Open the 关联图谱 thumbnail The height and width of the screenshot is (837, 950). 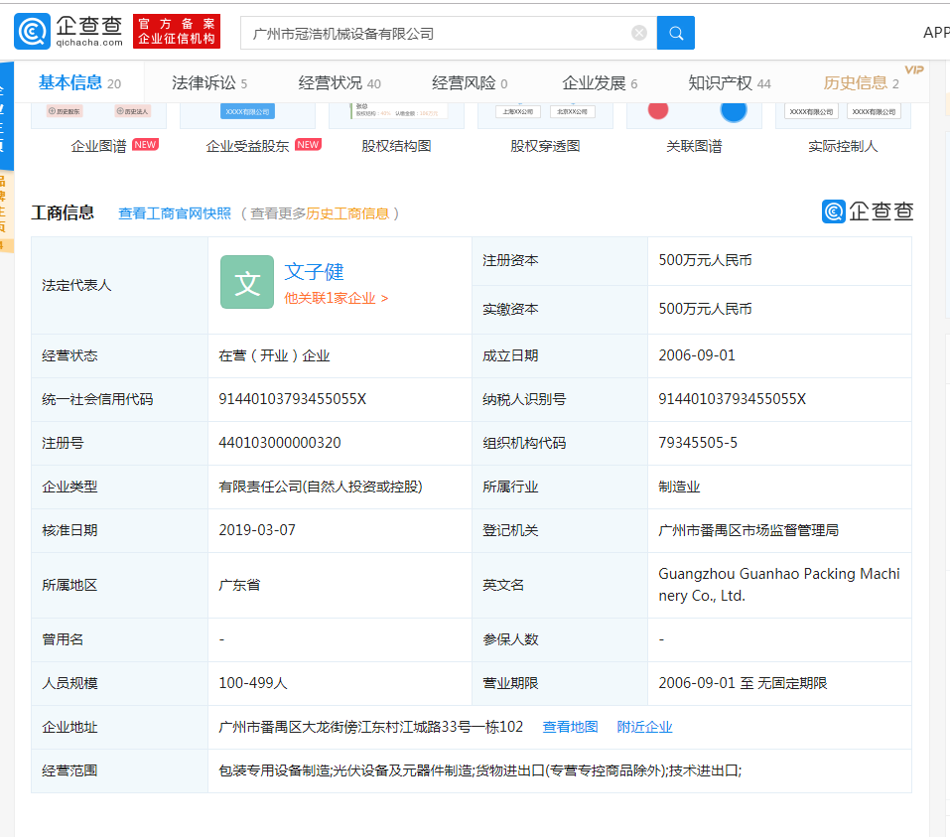(x=694, y=114)
